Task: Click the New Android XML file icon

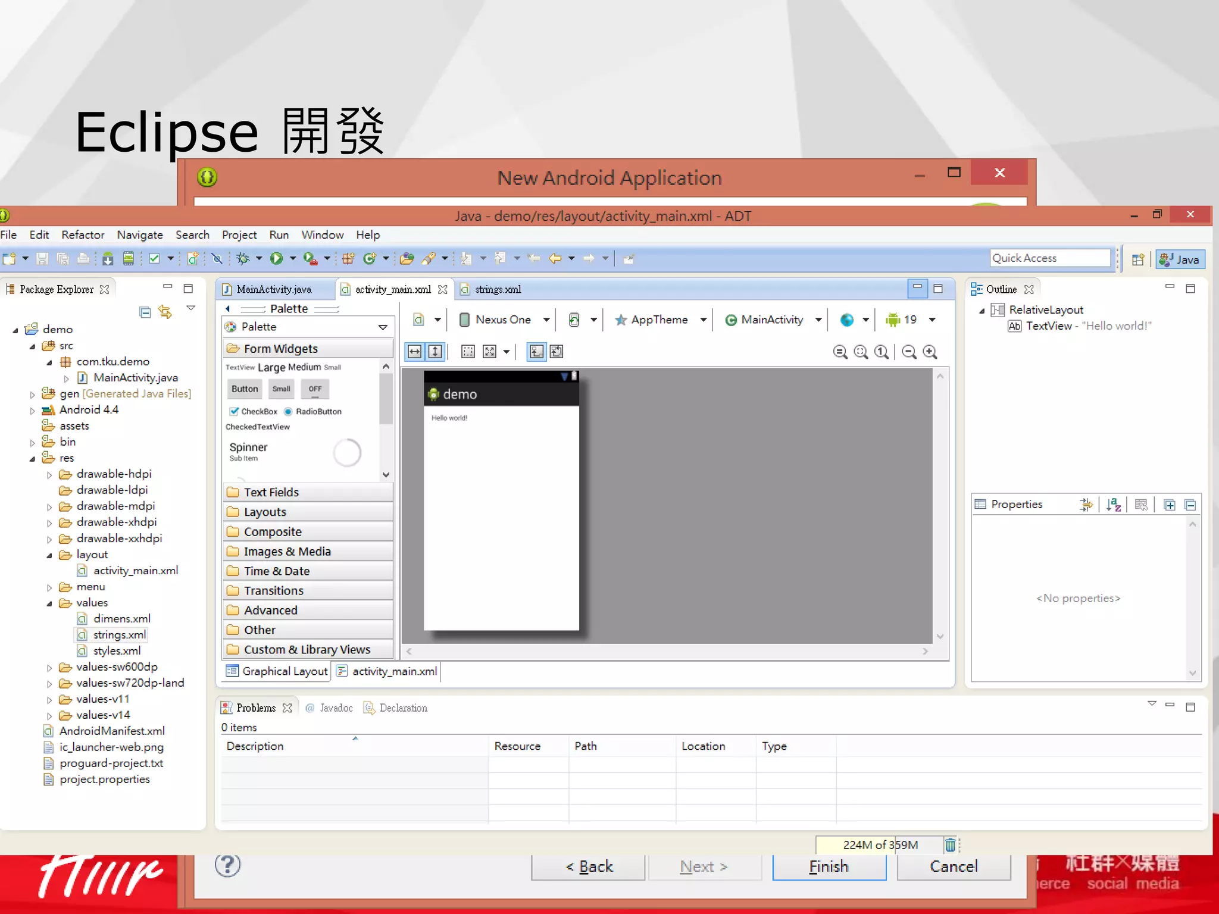Action: [192, 258]
